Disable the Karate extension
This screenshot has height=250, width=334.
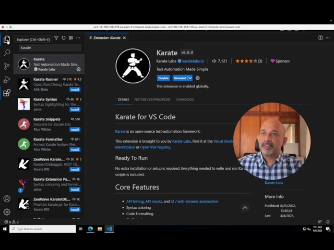point(163,78)
